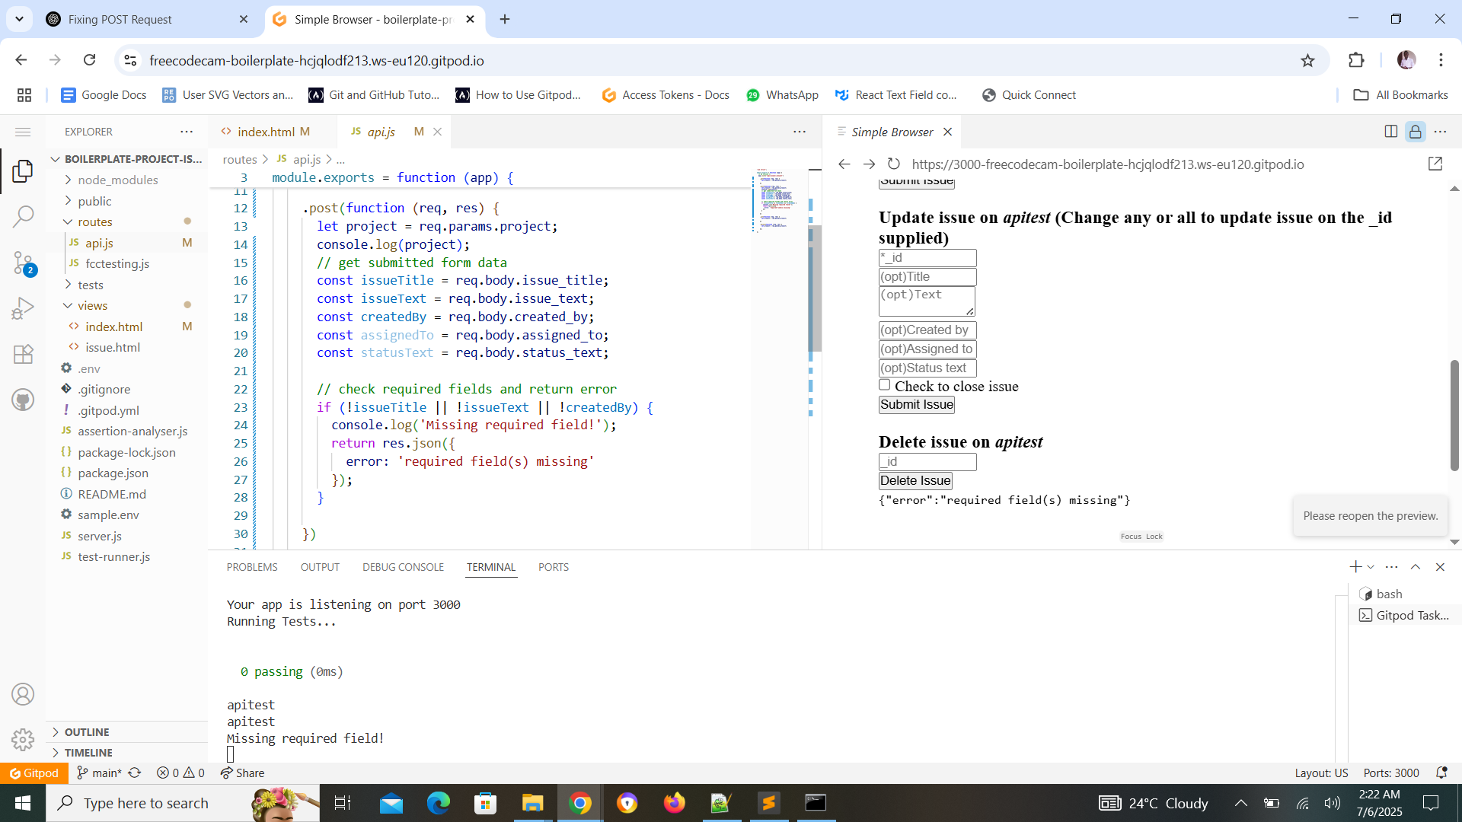Click the Delete Issue button
Image resolution: width=1462 pixels, height=822 pixels.
(915, 481)
